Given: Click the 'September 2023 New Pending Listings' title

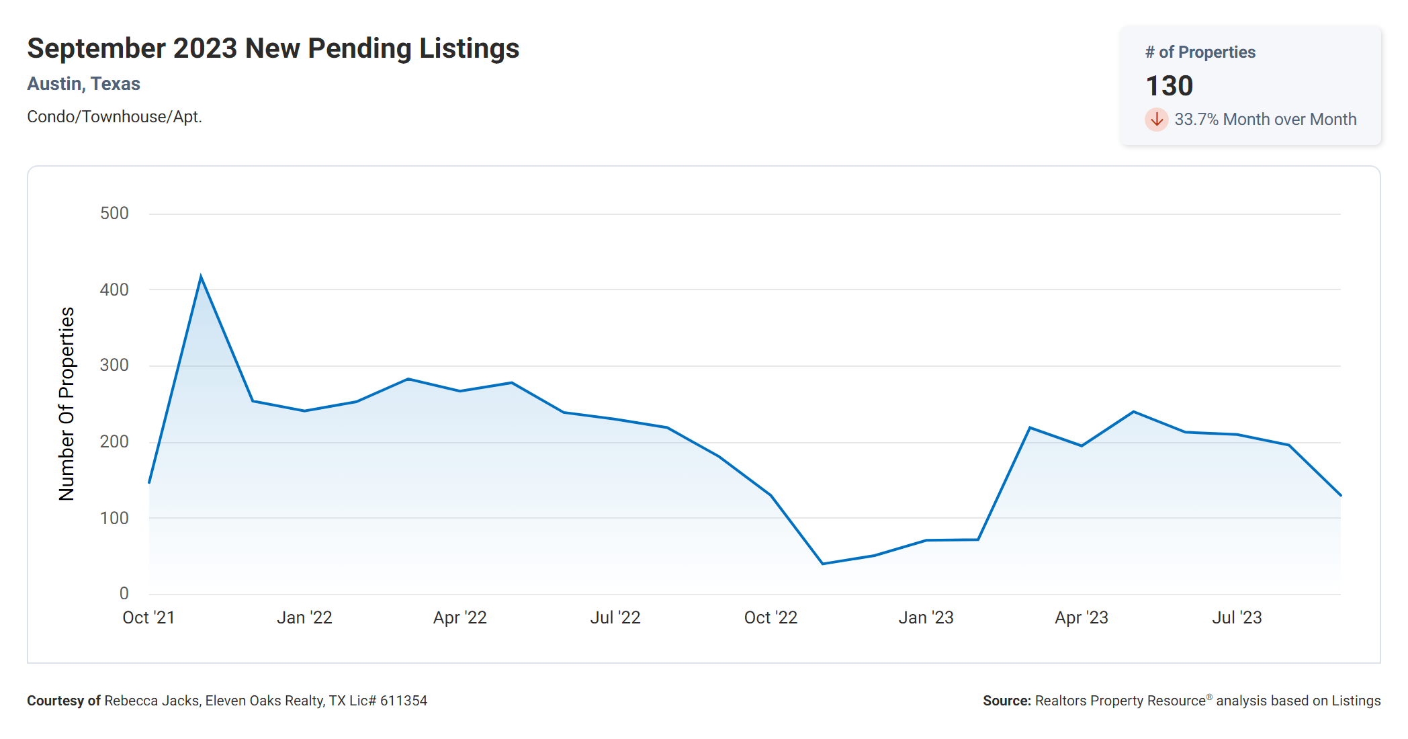Looking at the screenshot, I should coord(273,49).
